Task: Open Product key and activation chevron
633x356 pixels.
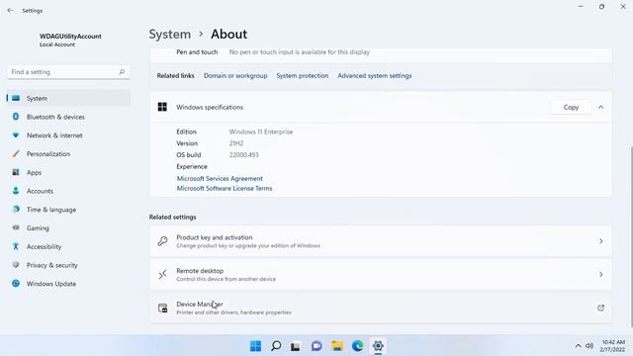Action: 600,241
